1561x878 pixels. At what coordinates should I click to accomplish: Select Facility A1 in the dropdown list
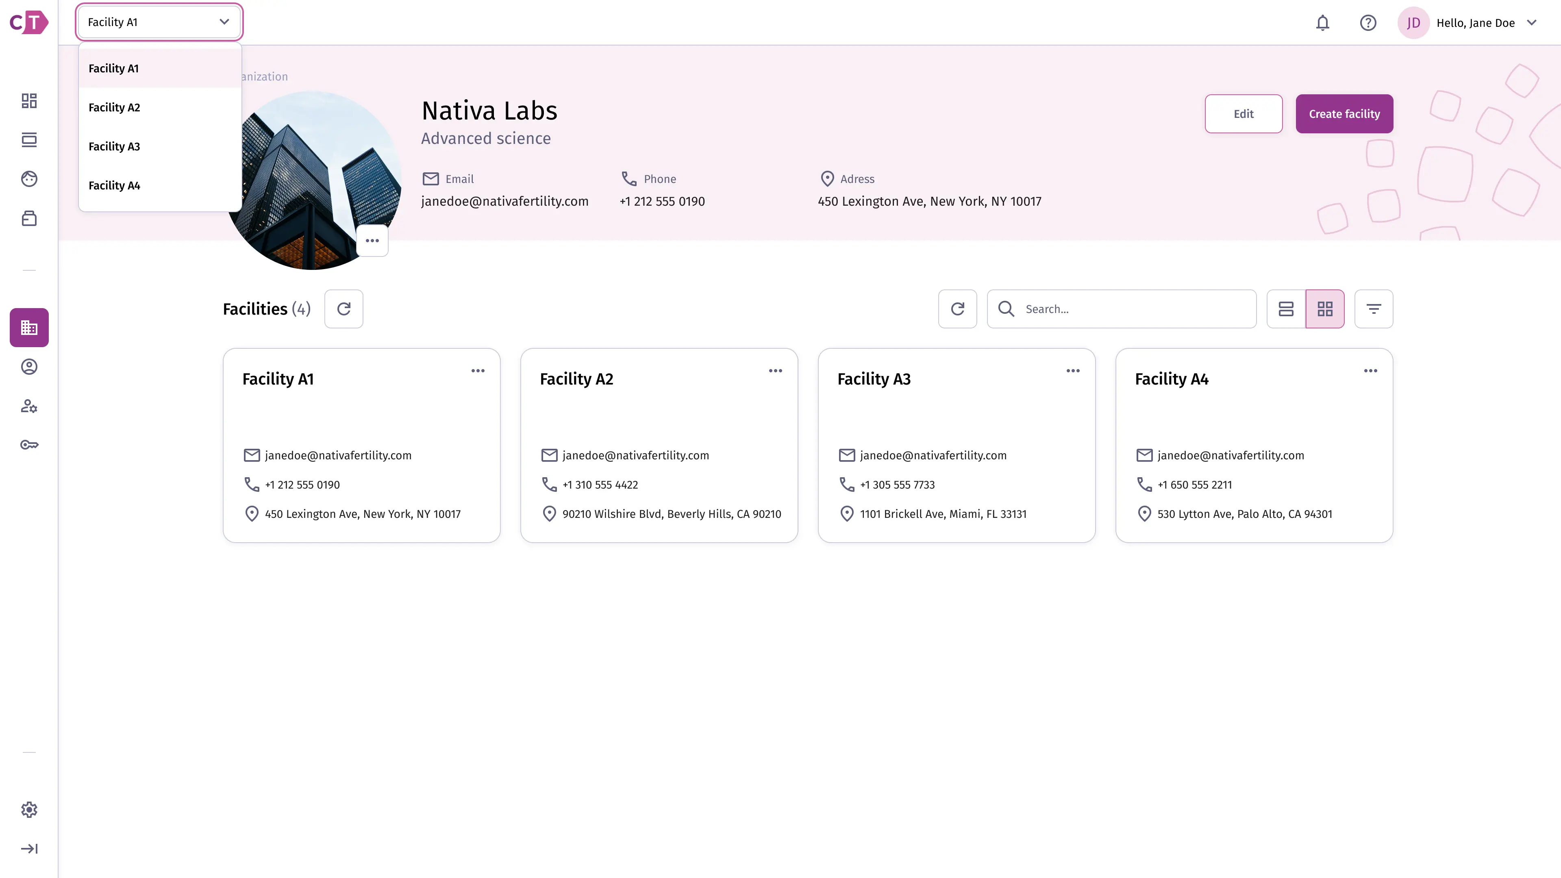click(x=160, y=68)
